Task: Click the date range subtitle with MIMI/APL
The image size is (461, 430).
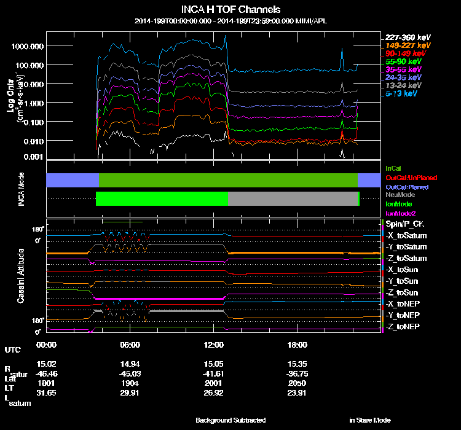Action: [x=230, y=21]
